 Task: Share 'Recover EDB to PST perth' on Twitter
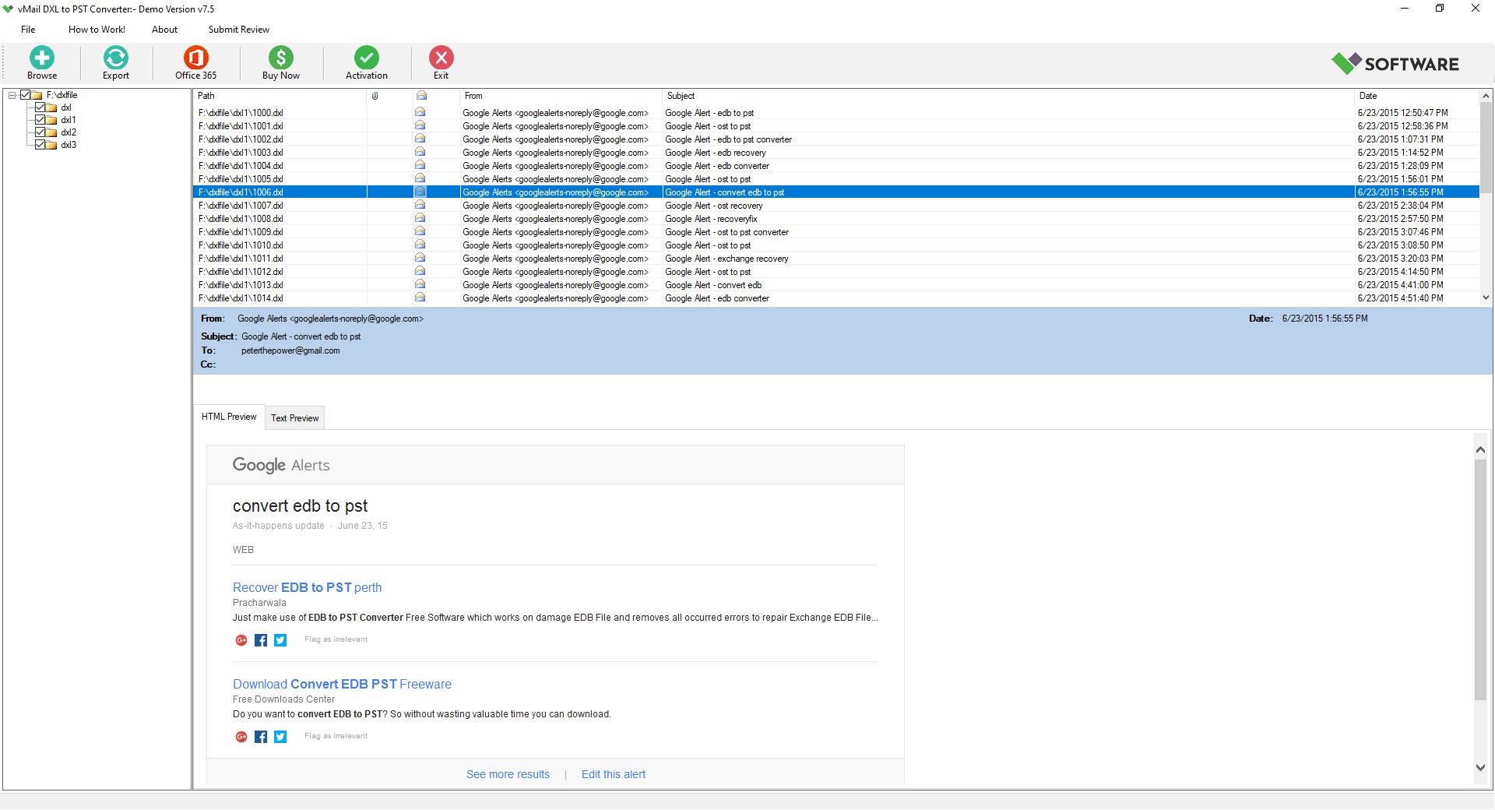(280, 640)
